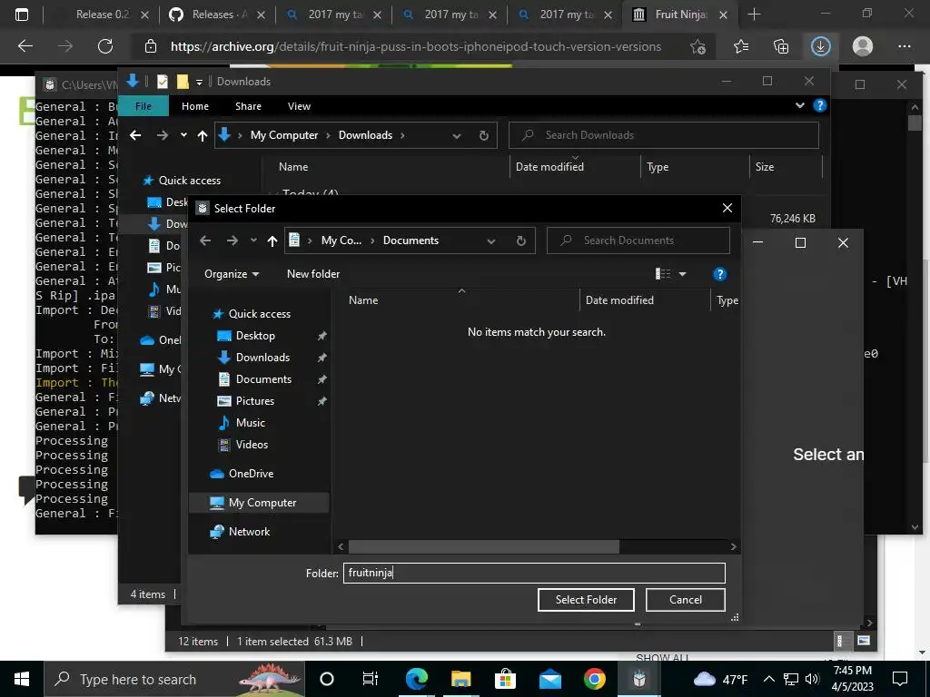Select Pictures in dialog navigation pane
The image size is (930, 697).
pos(255,401)
